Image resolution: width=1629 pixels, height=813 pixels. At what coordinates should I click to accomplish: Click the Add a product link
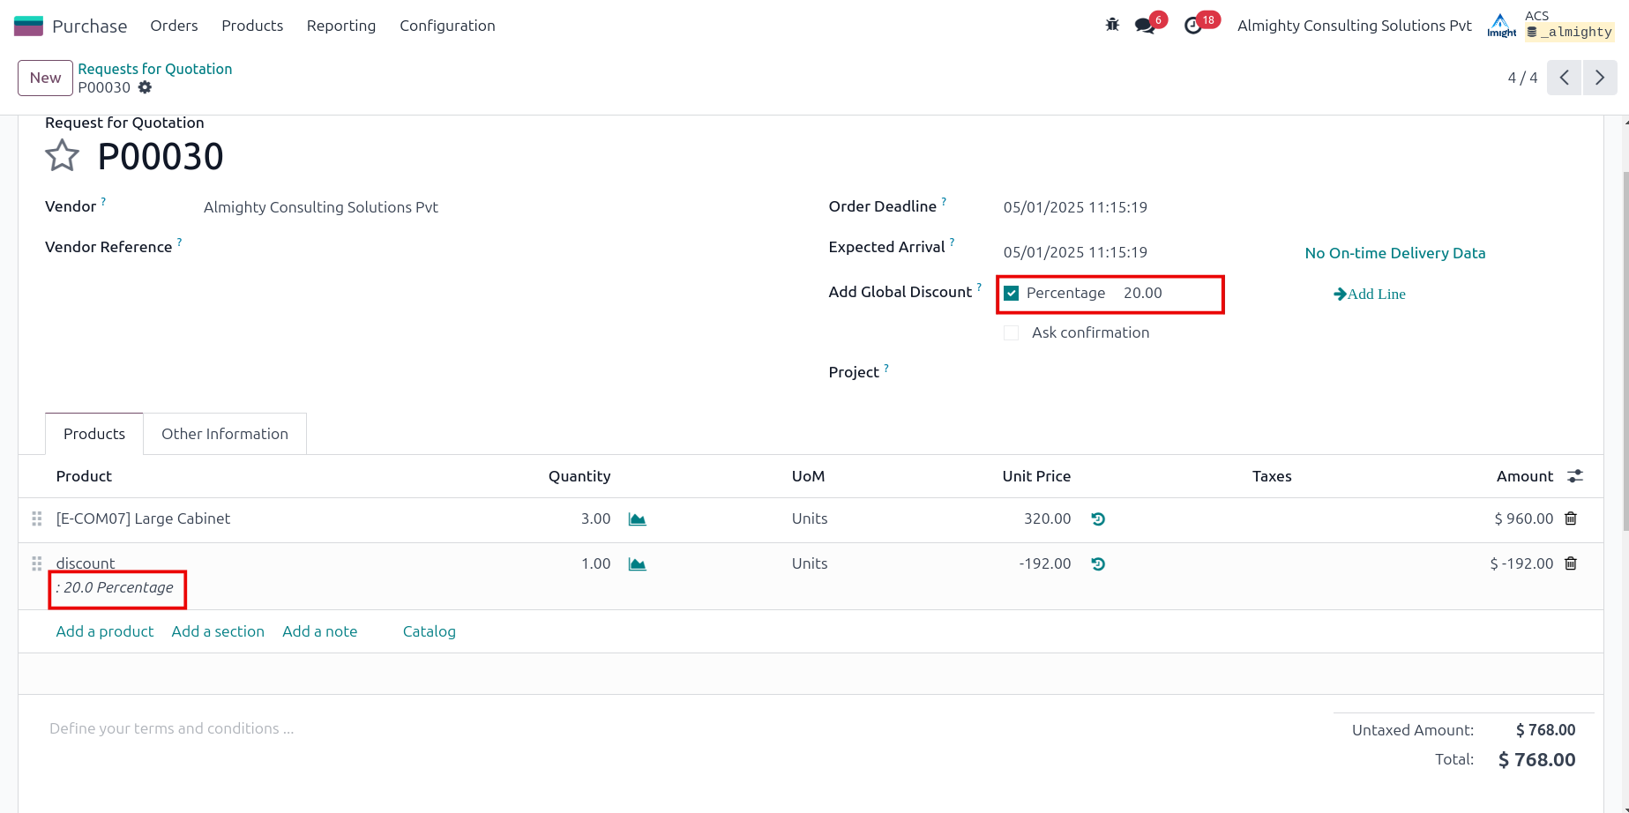105,631
